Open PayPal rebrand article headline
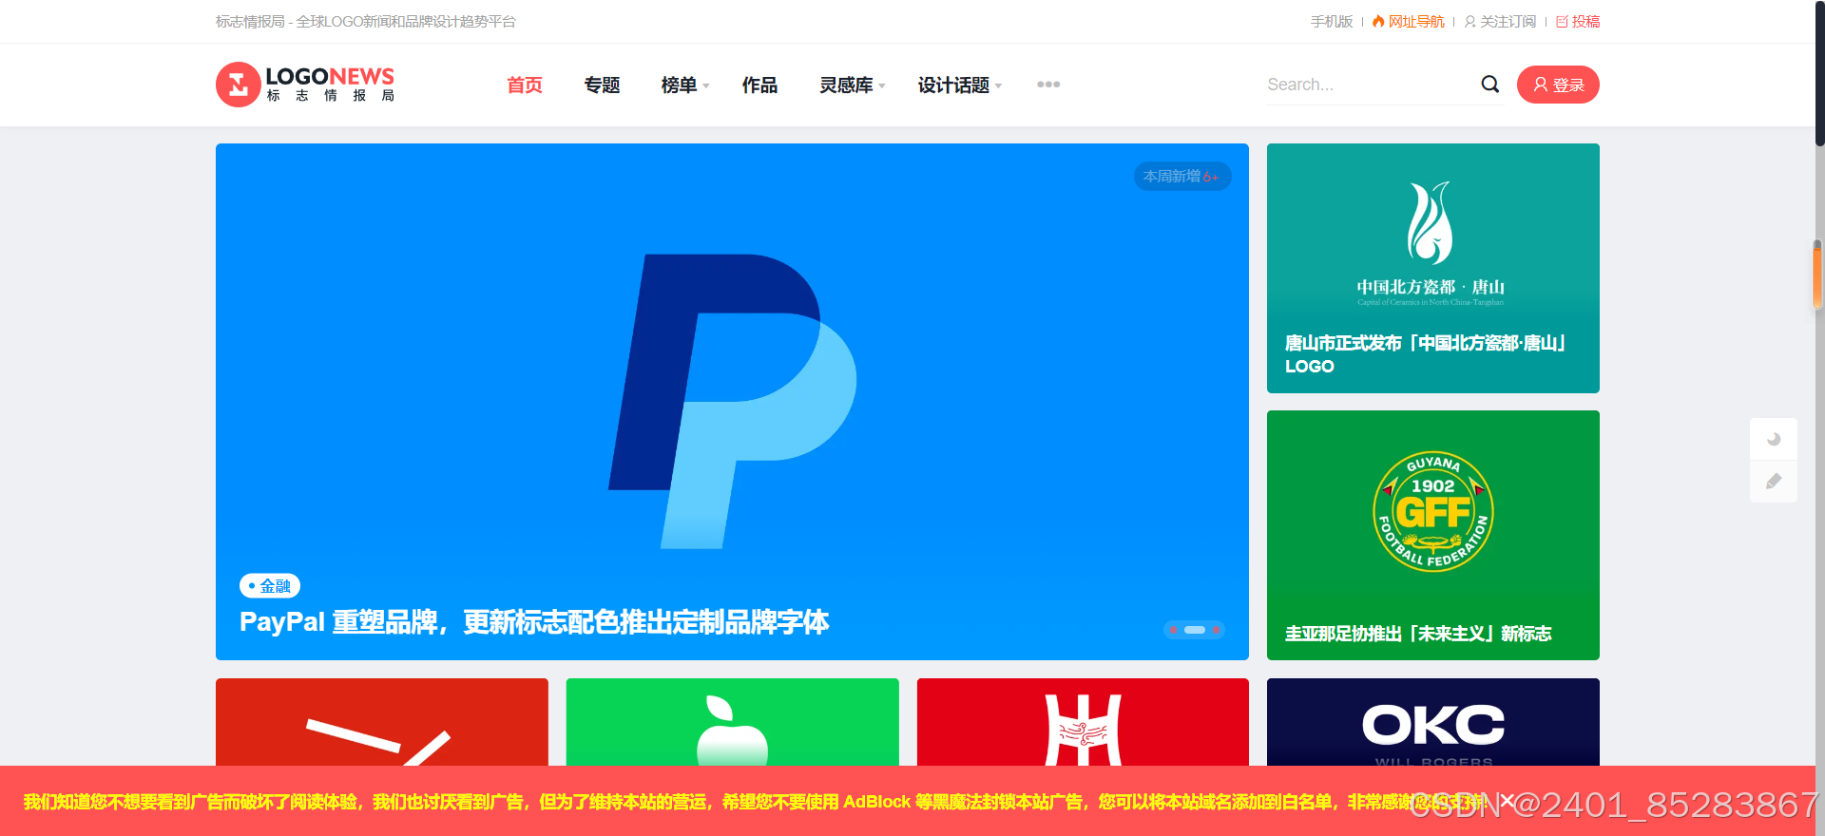 pyautogui.click(x=534, y=622)
